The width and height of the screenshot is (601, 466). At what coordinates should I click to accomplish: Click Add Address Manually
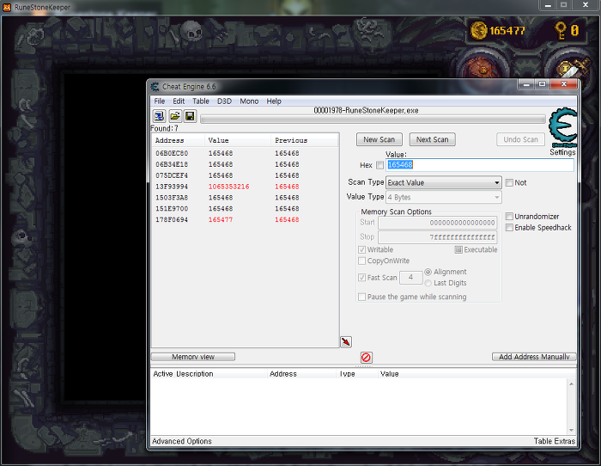[x=534, y=357]
